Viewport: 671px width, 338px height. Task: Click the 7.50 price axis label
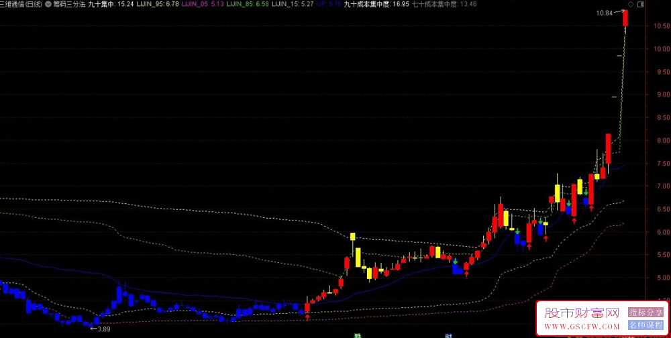[x=662, y=164]
